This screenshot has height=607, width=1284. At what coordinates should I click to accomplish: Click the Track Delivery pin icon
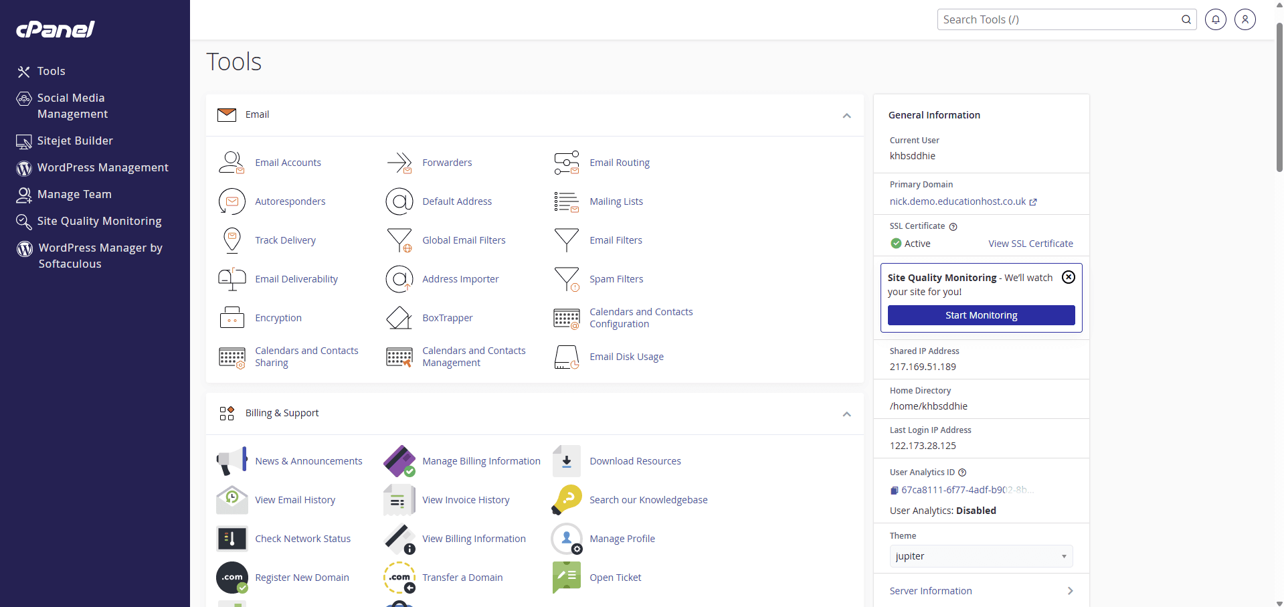point(232,240)
